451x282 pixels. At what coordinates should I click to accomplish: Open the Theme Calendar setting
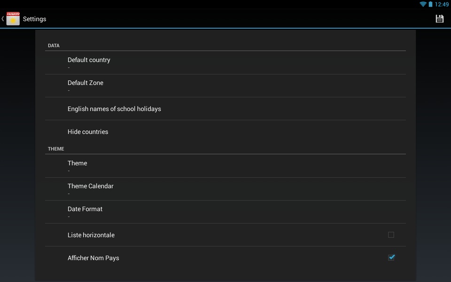(225, 189)
